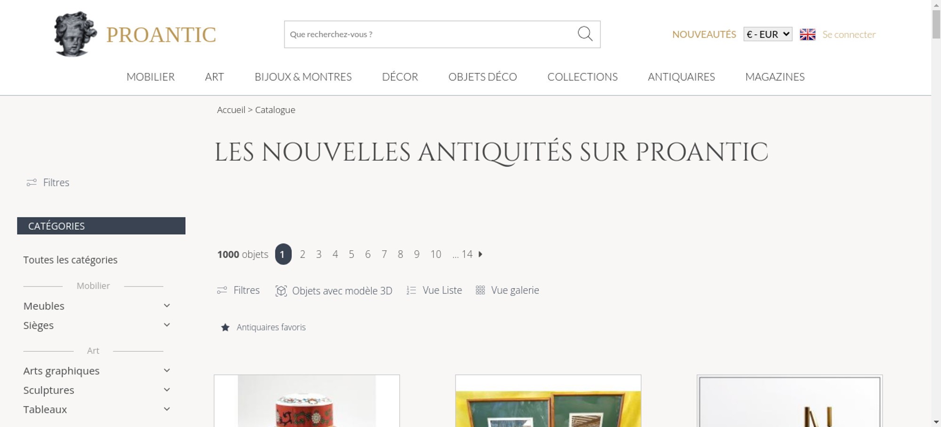Open the MOBILIER menu
This screenshot has width=941, height=427.
click(x=151, y=77)
